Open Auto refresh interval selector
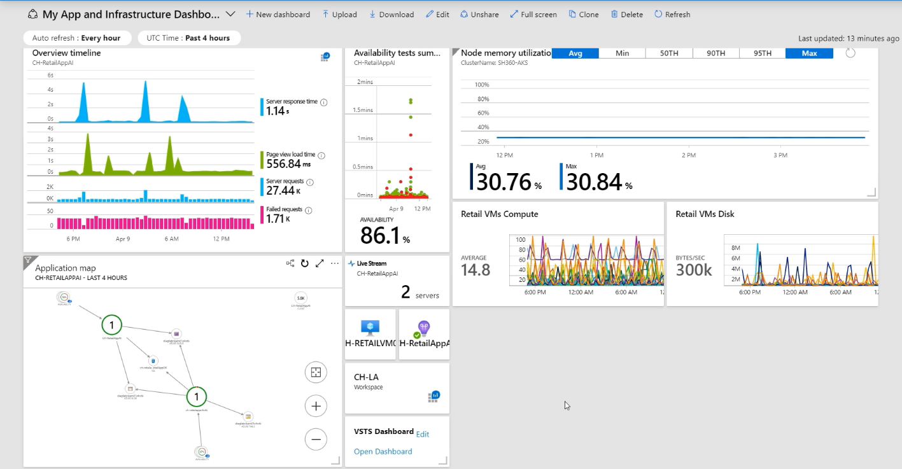 (76, 38)
